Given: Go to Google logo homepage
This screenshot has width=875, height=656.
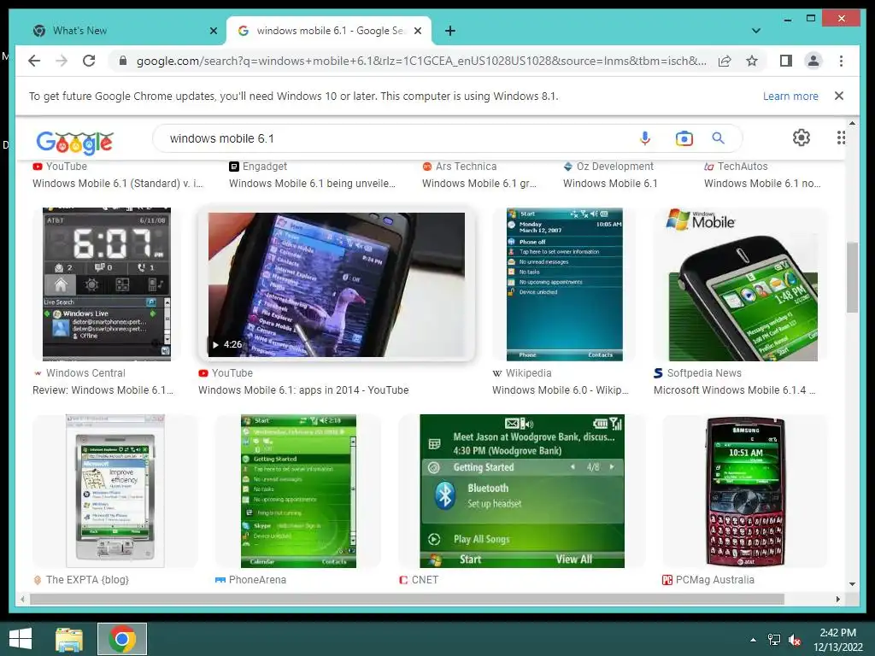Looking at the screenshot, I should (x=75, y=143).
